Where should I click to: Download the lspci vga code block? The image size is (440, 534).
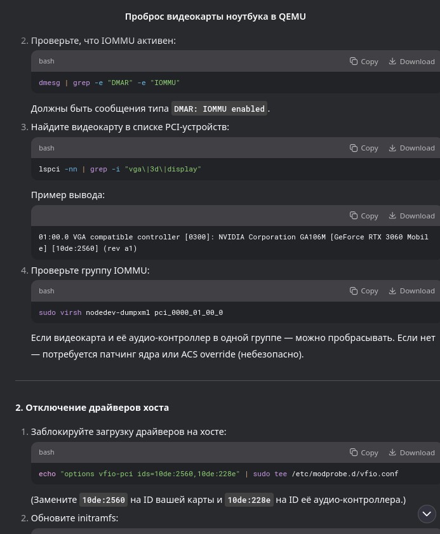[411, 148]
